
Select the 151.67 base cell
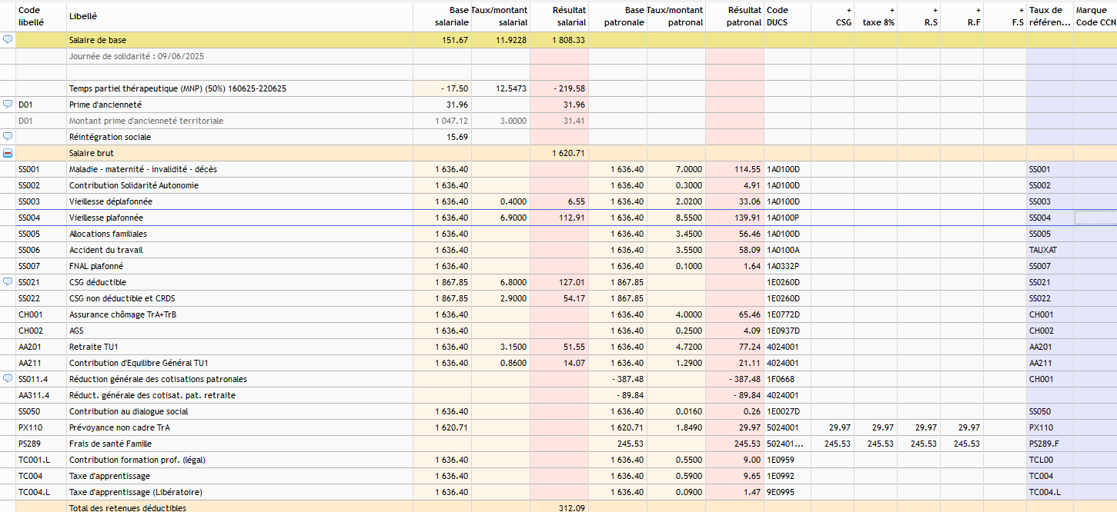coord(442,40)
